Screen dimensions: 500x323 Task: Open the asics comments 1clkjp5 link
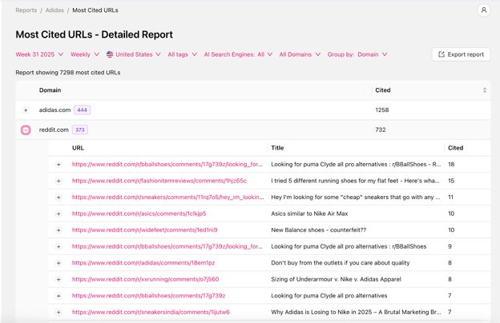point(139,213)
